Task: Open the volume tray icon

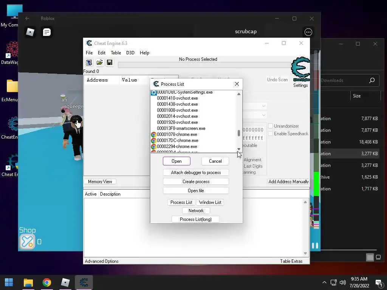Action: [x=342, y=282]
